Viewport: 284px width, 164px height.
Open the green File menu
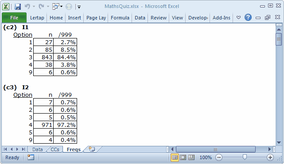click(x=14, y=18)
